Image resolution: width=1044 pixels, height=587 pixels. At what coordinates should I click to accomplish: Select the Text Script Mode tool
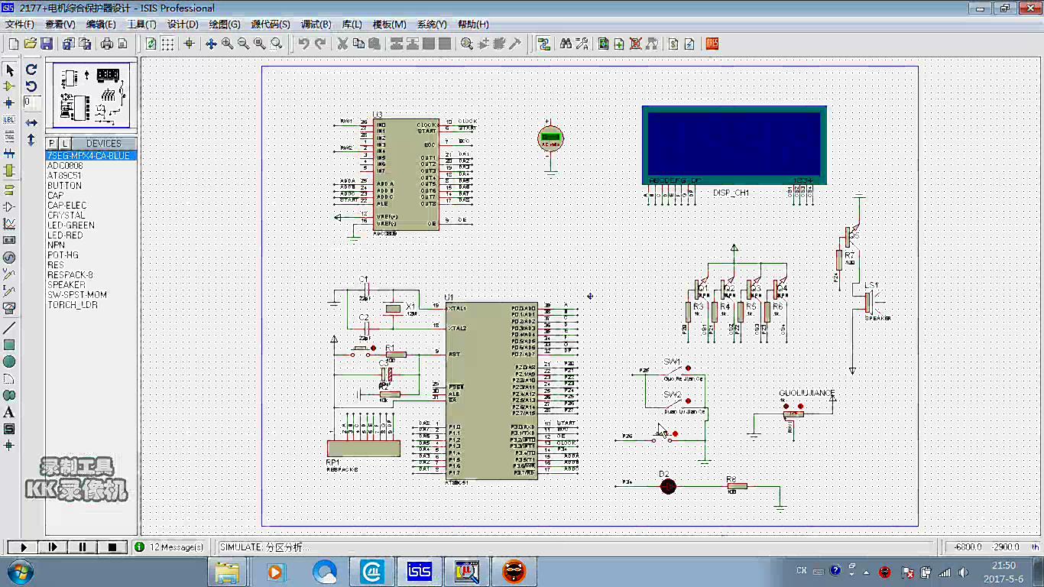(10, 137)
